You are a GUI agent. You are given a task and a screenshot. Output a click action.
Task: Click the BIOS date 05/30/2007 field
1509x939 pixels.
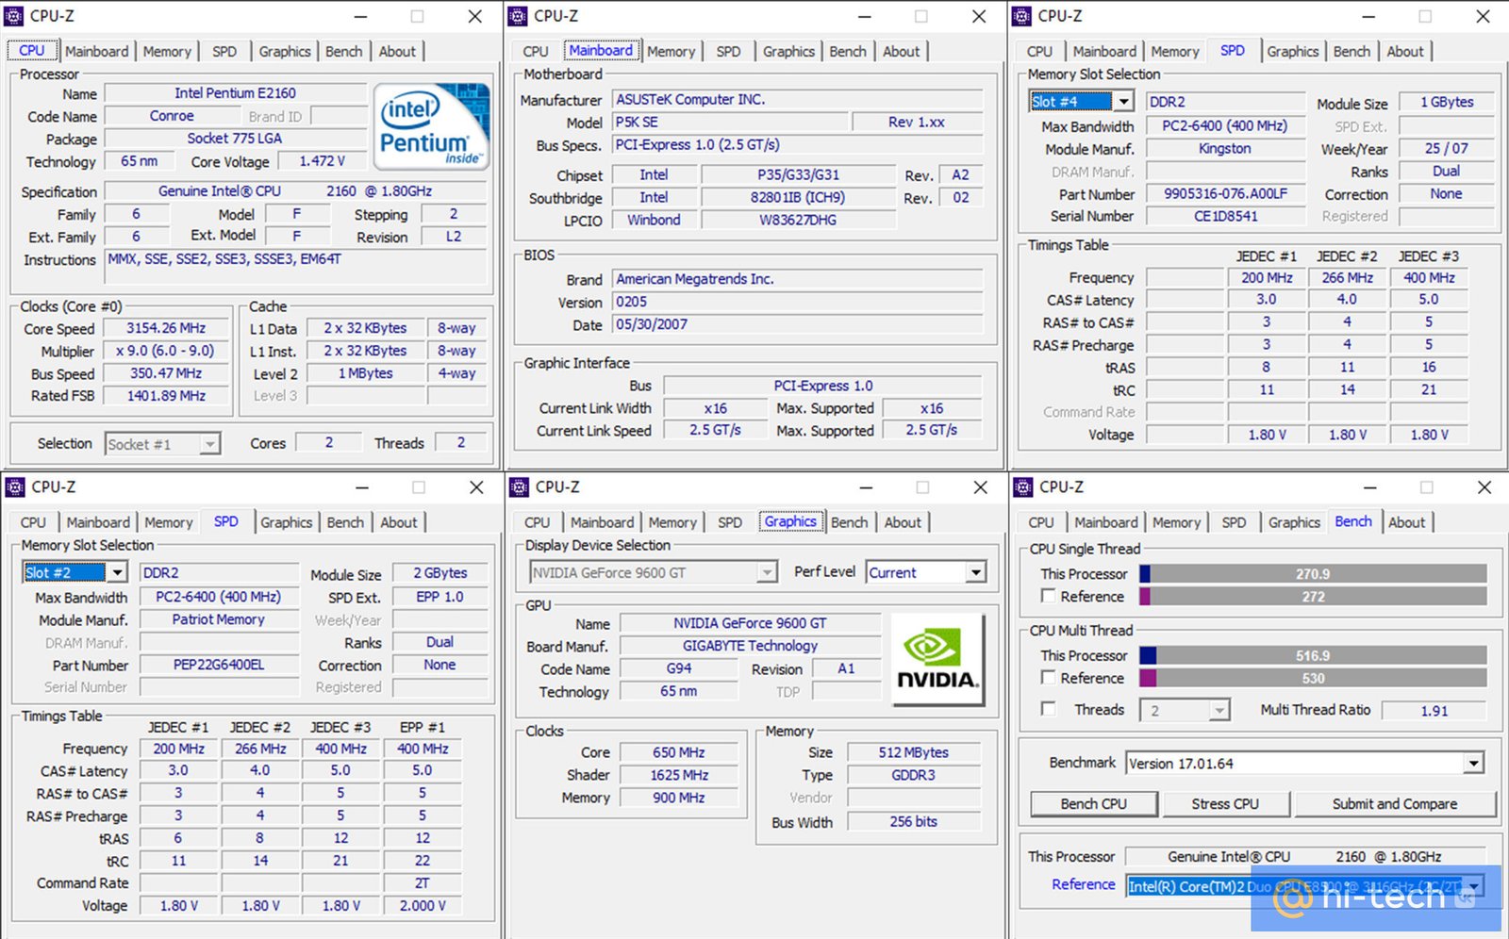[x=797, y=324]
